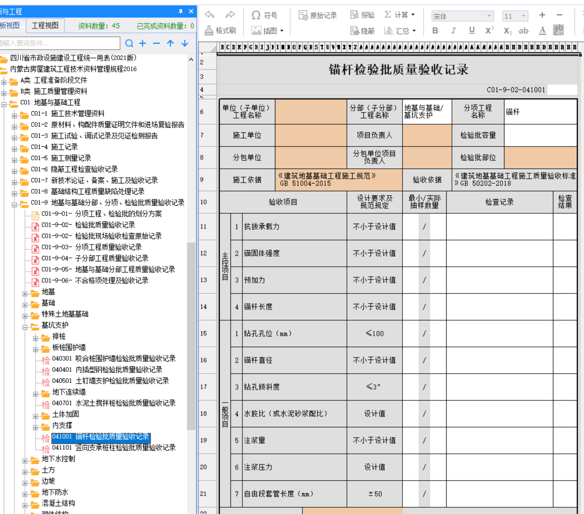The height and width of the screenshot is (514, 584).
Task: Expand the B类 施工质量管理资料 node
Action: point(4,93)
